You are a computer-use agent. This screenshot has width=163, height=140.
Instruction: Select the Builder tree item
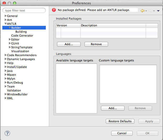point(24,28)
